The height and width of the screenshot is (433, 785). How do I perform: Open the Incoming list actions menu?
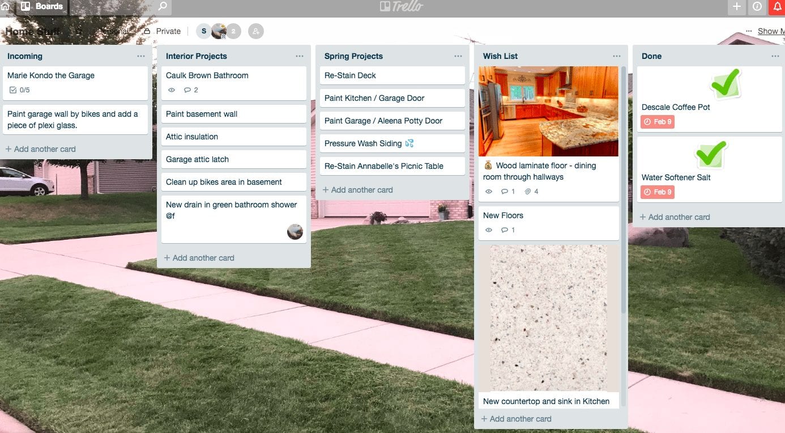[x=141, y=56]
